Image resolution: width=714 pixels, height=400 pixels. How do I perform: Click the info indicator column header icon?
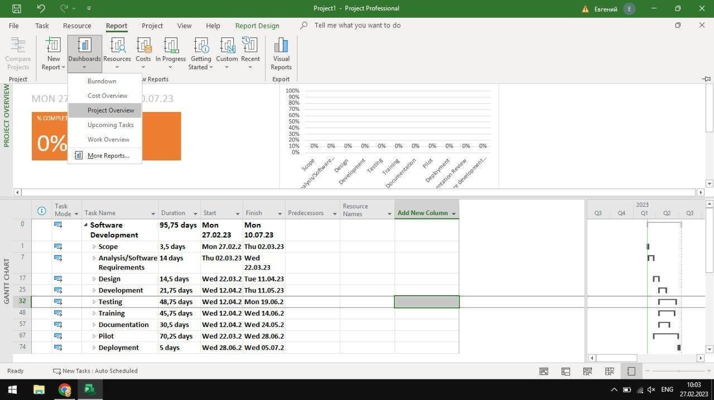click(41, 211)
